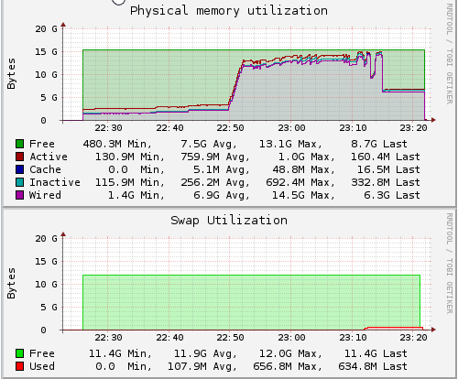
Task: Click the '332.8M Last' Inactive value
Action: pos(386,182)
